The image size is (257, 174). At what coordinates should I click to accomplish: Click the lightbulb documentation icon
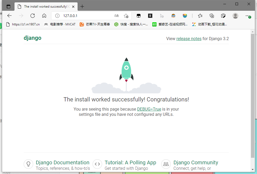28,164
